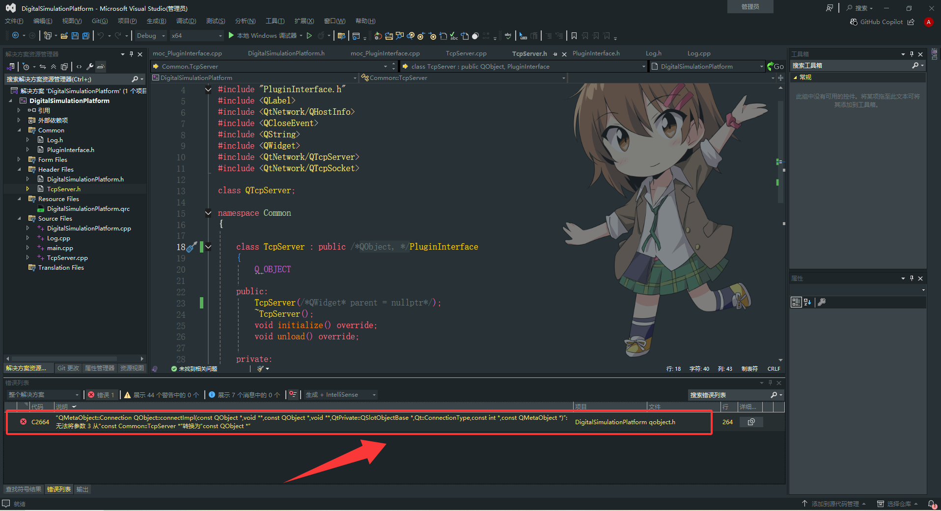Viewport: 941px width, 511px height.
Task: Click the sync with active document icon
Action: 43,66
